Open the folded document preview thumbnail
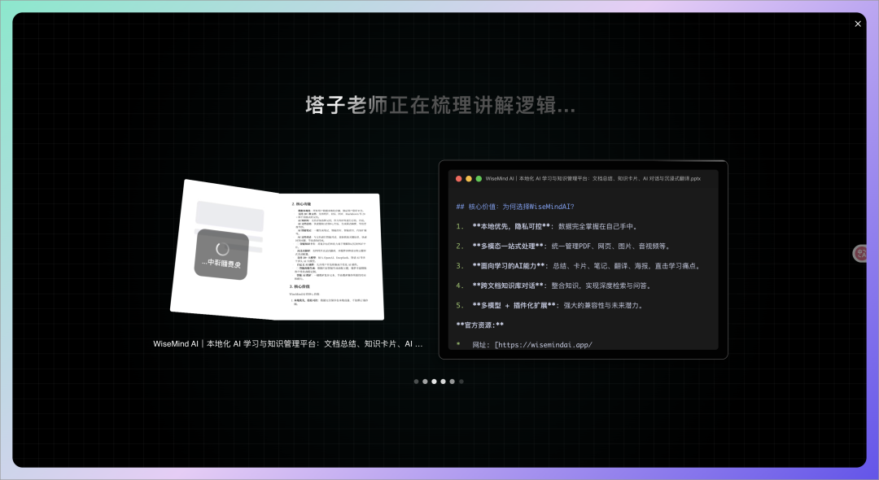The image size is (879, 480). [x=278, y=251]
